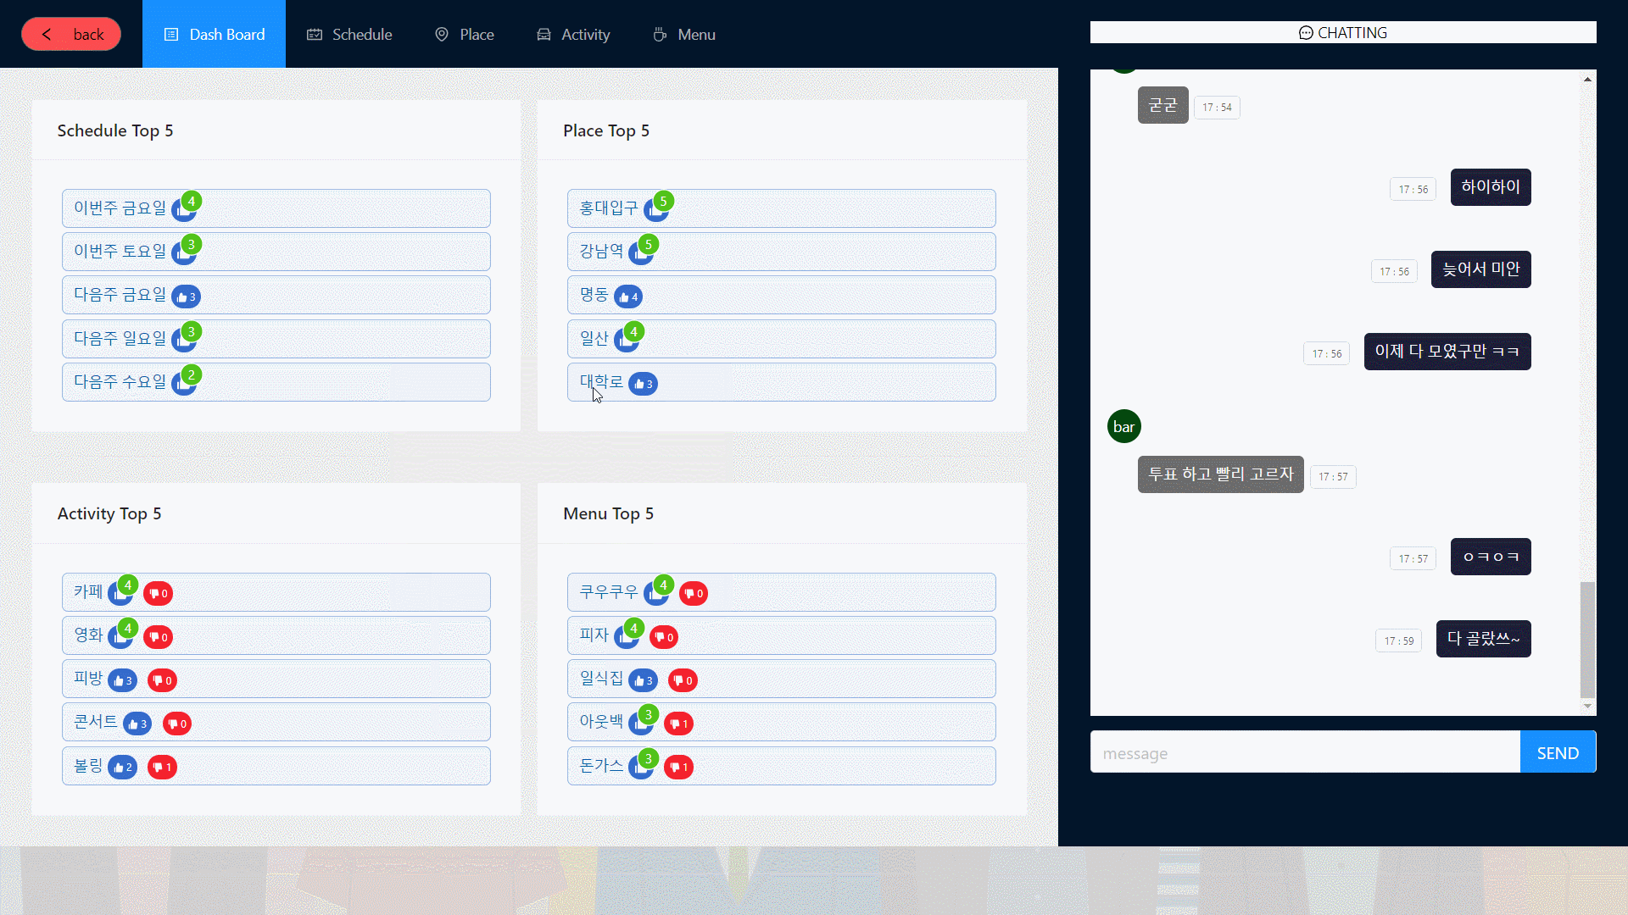Click the bar user avatar in chat
The image size is (1628, 915).
1123,427
